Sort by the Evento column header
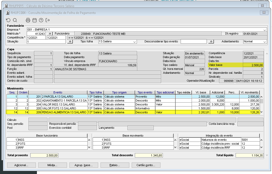Viewport: 272px width, 174px height. click(x=58, y=92)
